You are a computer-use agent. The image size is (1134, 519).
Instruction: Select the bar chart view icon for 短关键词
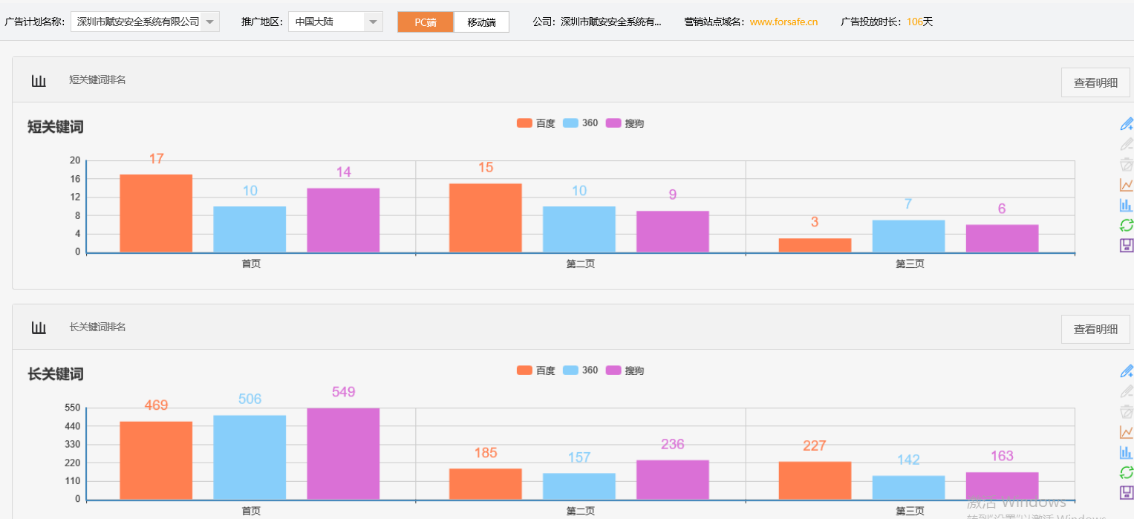coord(1127,204)
